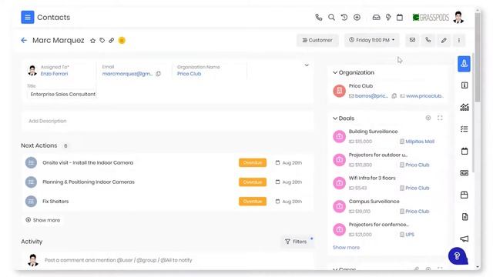Screen dimensions: 493x277
Task: Open the ticket sidebar icon
Action: 464,172
